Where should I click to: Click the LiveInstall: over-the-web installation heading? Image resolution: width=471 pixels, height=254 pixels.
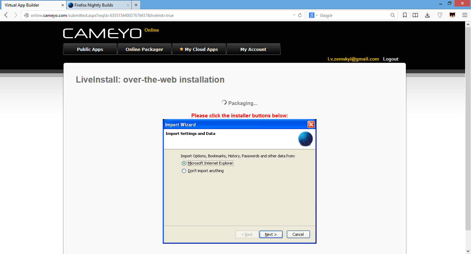(x=150, y=80)
